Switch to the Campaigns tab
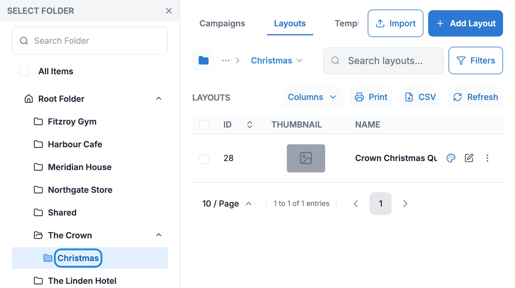Viewport: 515px width, 288px height. click(x=222, y=23)
